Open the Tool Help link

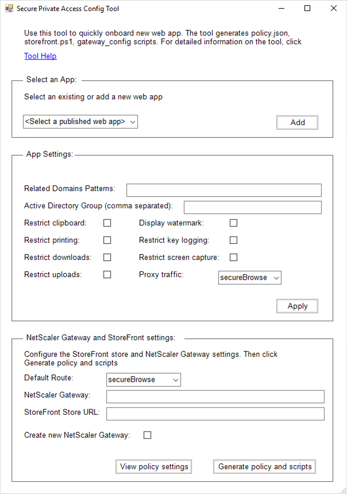tap(40, 56)
